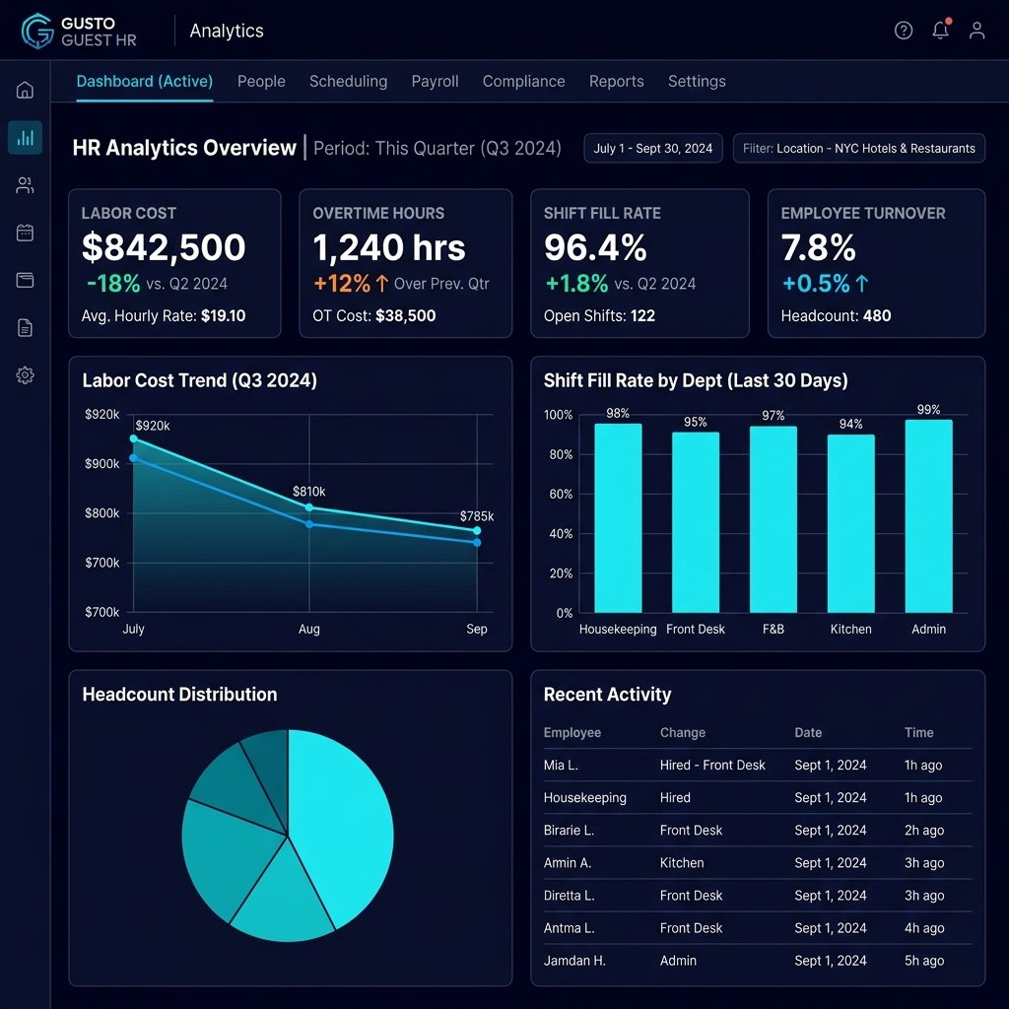The width and height of the screenshot is (1009, 1009).
Task: Select the Birarie L. activity row
Action: point(758,830)
